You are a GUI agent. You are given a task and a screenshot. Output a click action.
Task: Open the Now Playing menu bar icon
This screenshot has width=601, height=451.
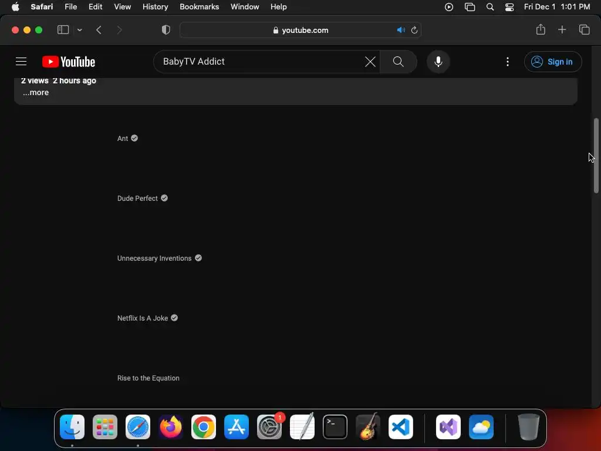click(449, 7)
